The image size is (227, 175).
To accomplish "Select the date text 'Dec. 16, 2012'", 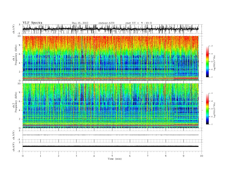I will pyautogui.click(x=80, y=23).
